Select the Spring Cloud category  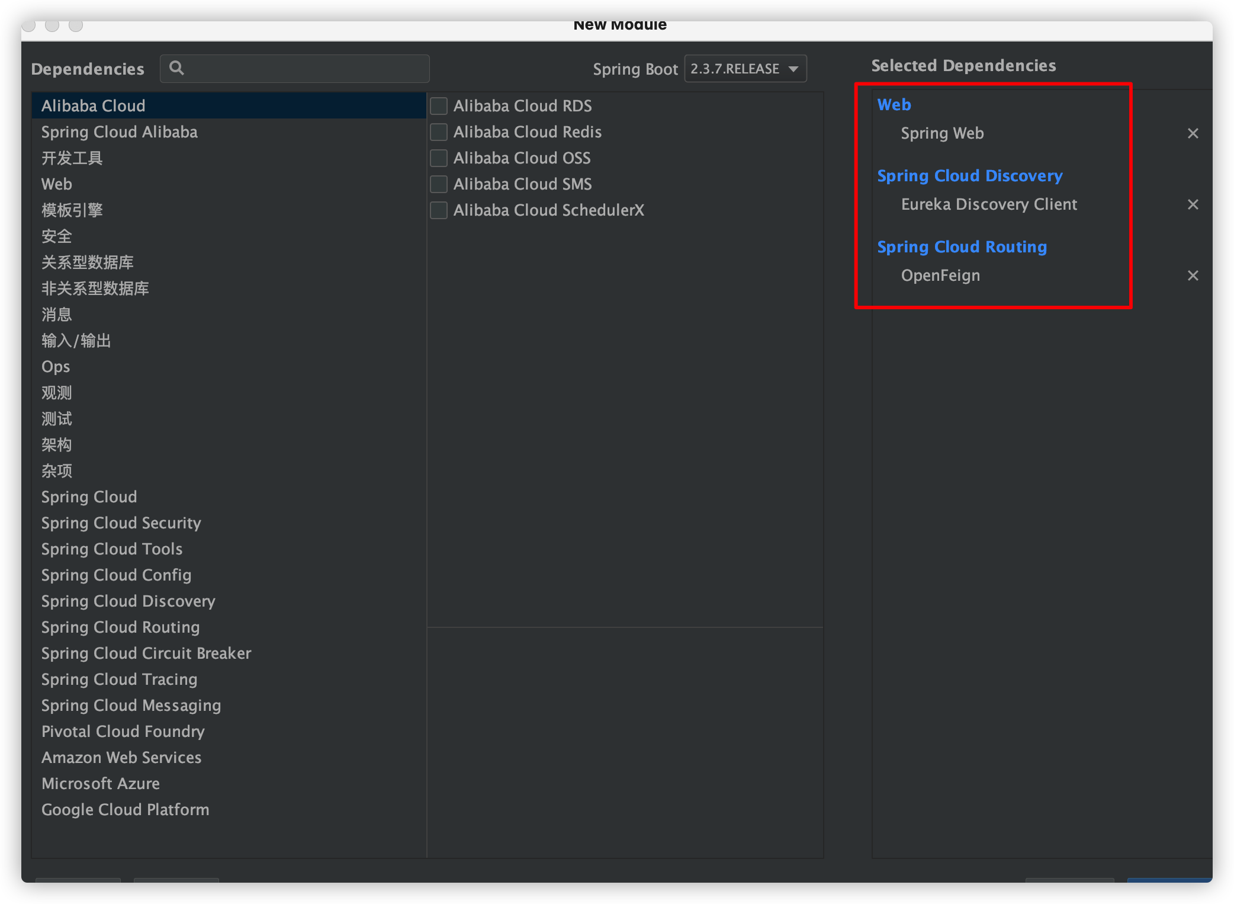(x=229, y=497)
